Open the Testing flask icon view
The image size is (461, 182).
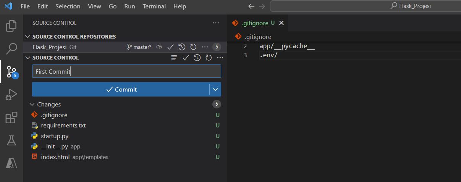tap(11, 140)
